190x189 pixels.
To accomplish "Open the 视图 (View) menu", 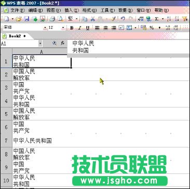I will pos(53,10).
